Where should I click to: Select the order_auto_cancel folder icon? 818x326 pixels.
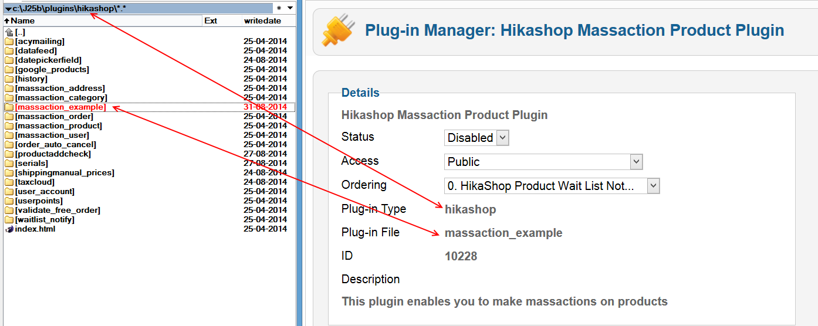[x=9, y=145]
